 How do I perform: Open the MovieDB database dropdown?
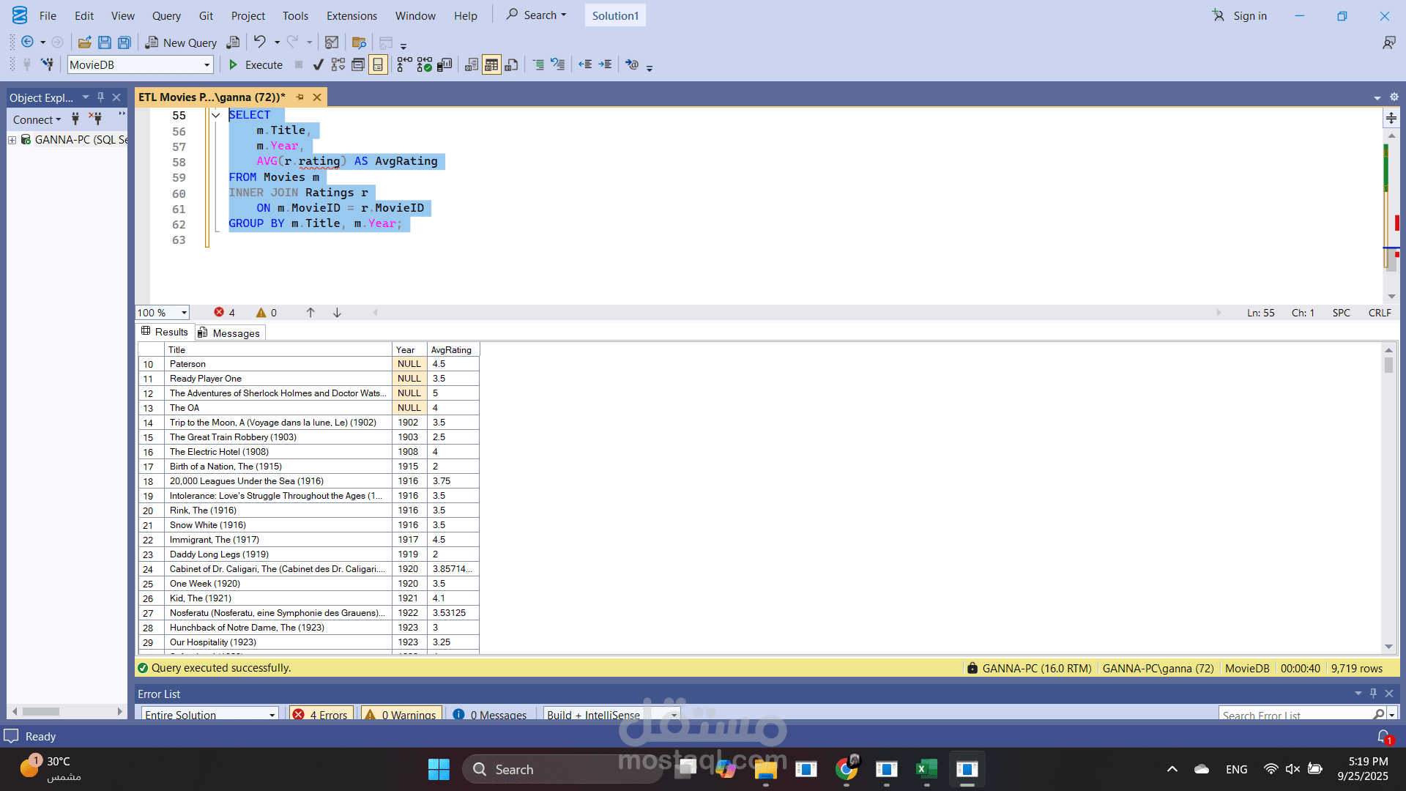[x=207, y=65]
